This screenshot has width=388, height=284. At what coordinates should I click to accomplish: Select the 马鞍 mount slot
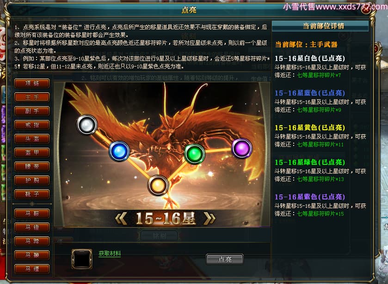(32, 213)
